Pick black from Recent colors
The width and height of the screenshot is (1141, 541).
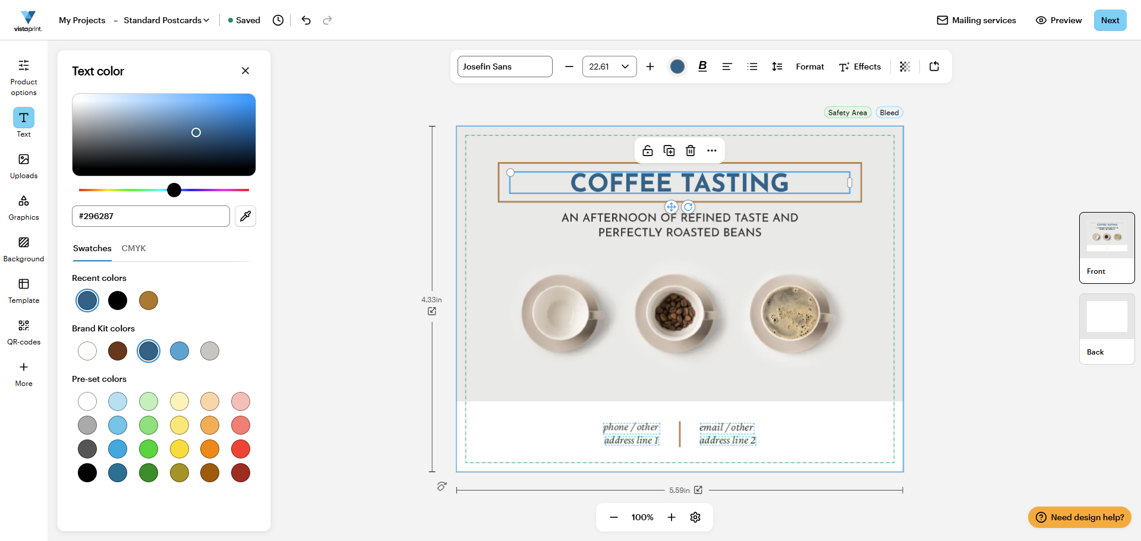(x=118, y=300)
